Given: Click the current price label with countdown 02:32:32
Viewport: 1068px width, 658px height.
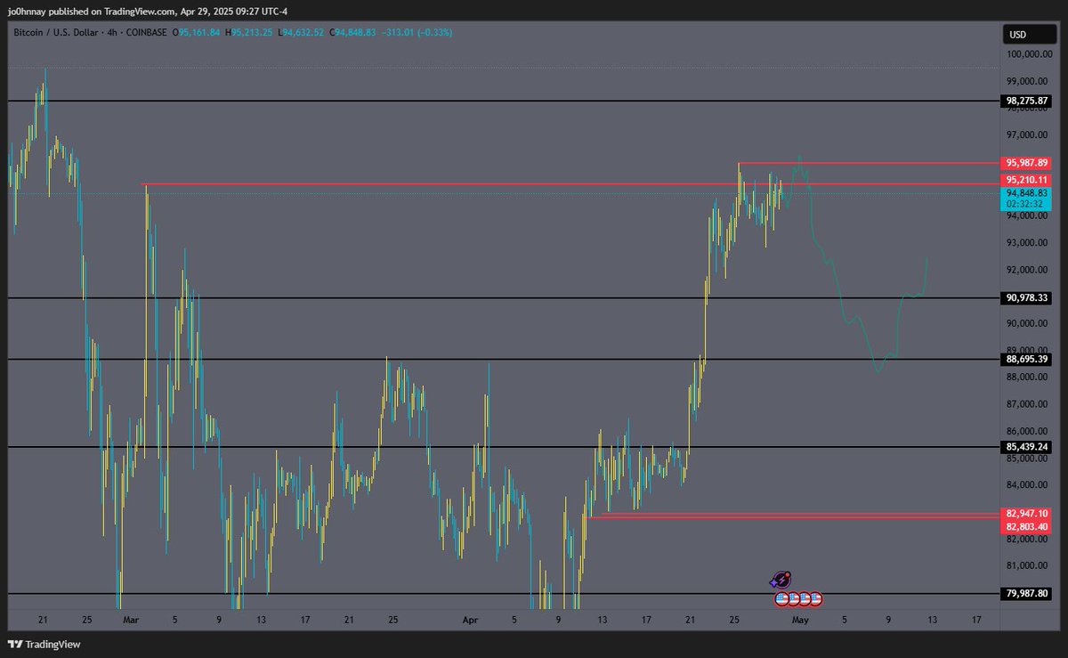Looking at the screenshot, I should [1027, 198].
